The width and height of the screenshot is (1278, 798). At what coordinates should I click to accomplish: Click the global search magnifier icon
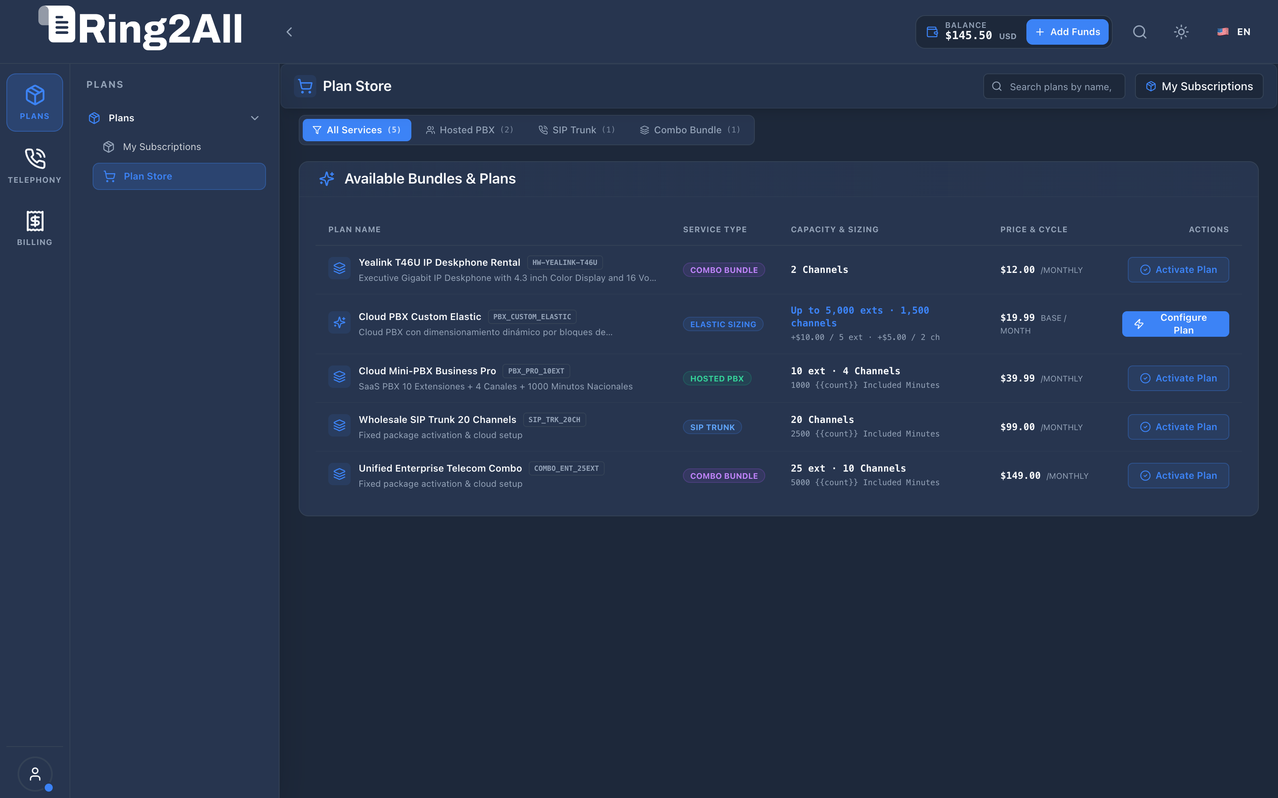click(x=1140, y=32)
